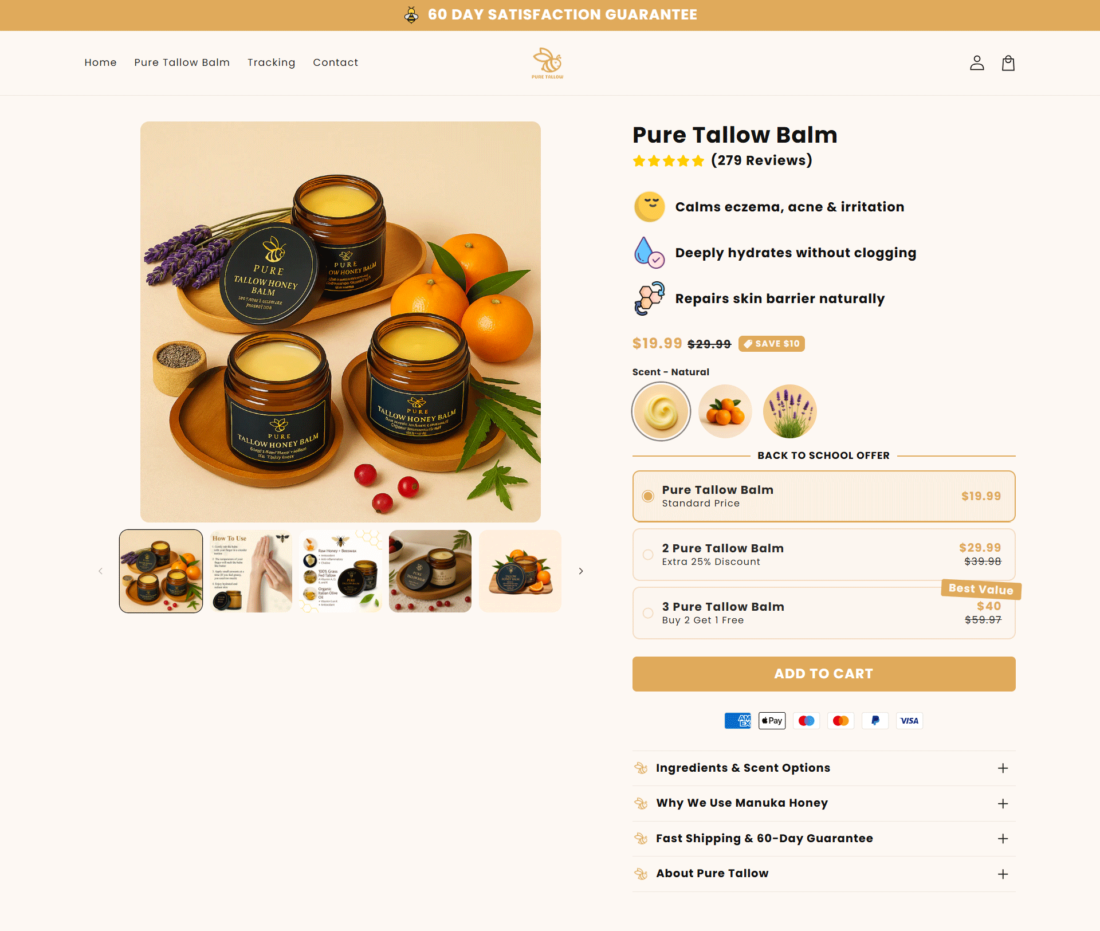Click the Visa payment icon
Image resolution: width=1100 pixels, height=931 pixels.
[x=909, y=721]
